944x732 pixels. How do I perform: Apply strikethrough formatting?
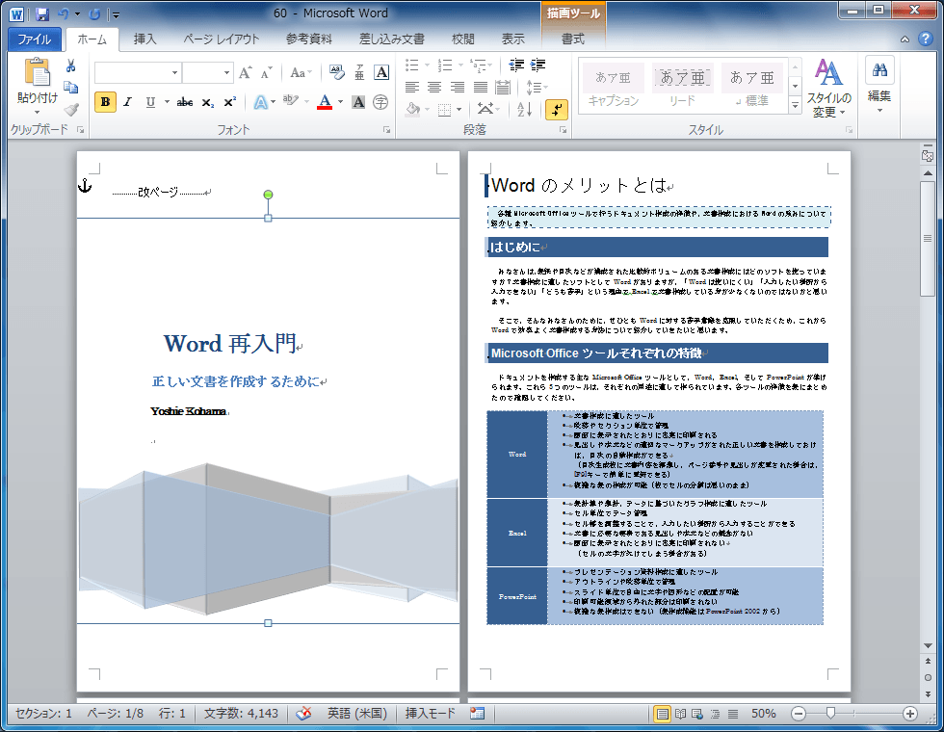(x=185, y=102)
